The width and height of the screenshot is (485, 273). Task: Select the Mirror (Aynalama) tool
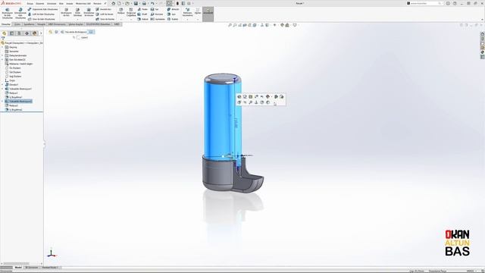tap(158, 19)
